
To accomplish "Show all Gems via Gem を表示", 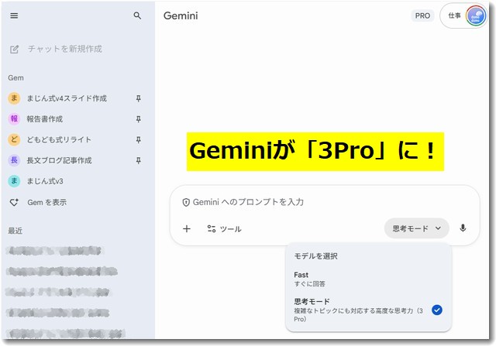I will [x=47, y=202].
